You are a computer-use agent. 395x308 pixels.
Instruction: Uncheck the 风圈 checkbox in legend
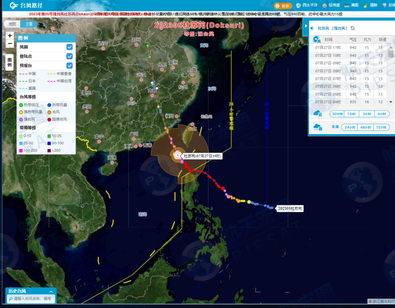pos(69,47)
